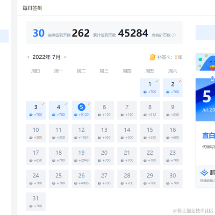215x215 pixels.
Task: Open the blue mascot banner thumbnail
Action: (205, 62)
